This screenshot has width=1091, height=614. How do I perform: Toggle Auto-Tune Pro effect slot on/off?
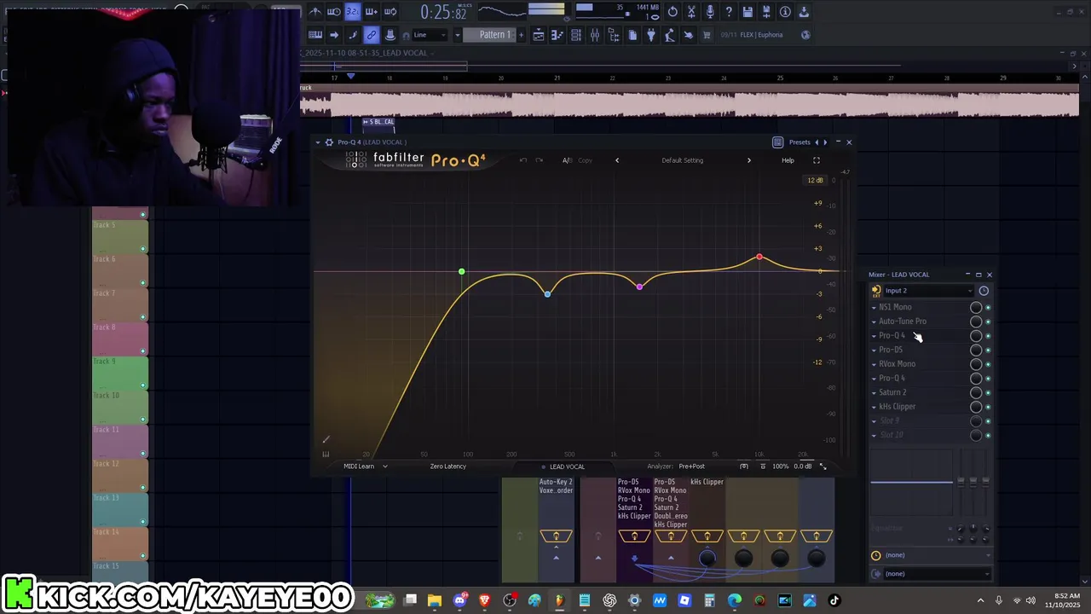(x=988, y=321)
